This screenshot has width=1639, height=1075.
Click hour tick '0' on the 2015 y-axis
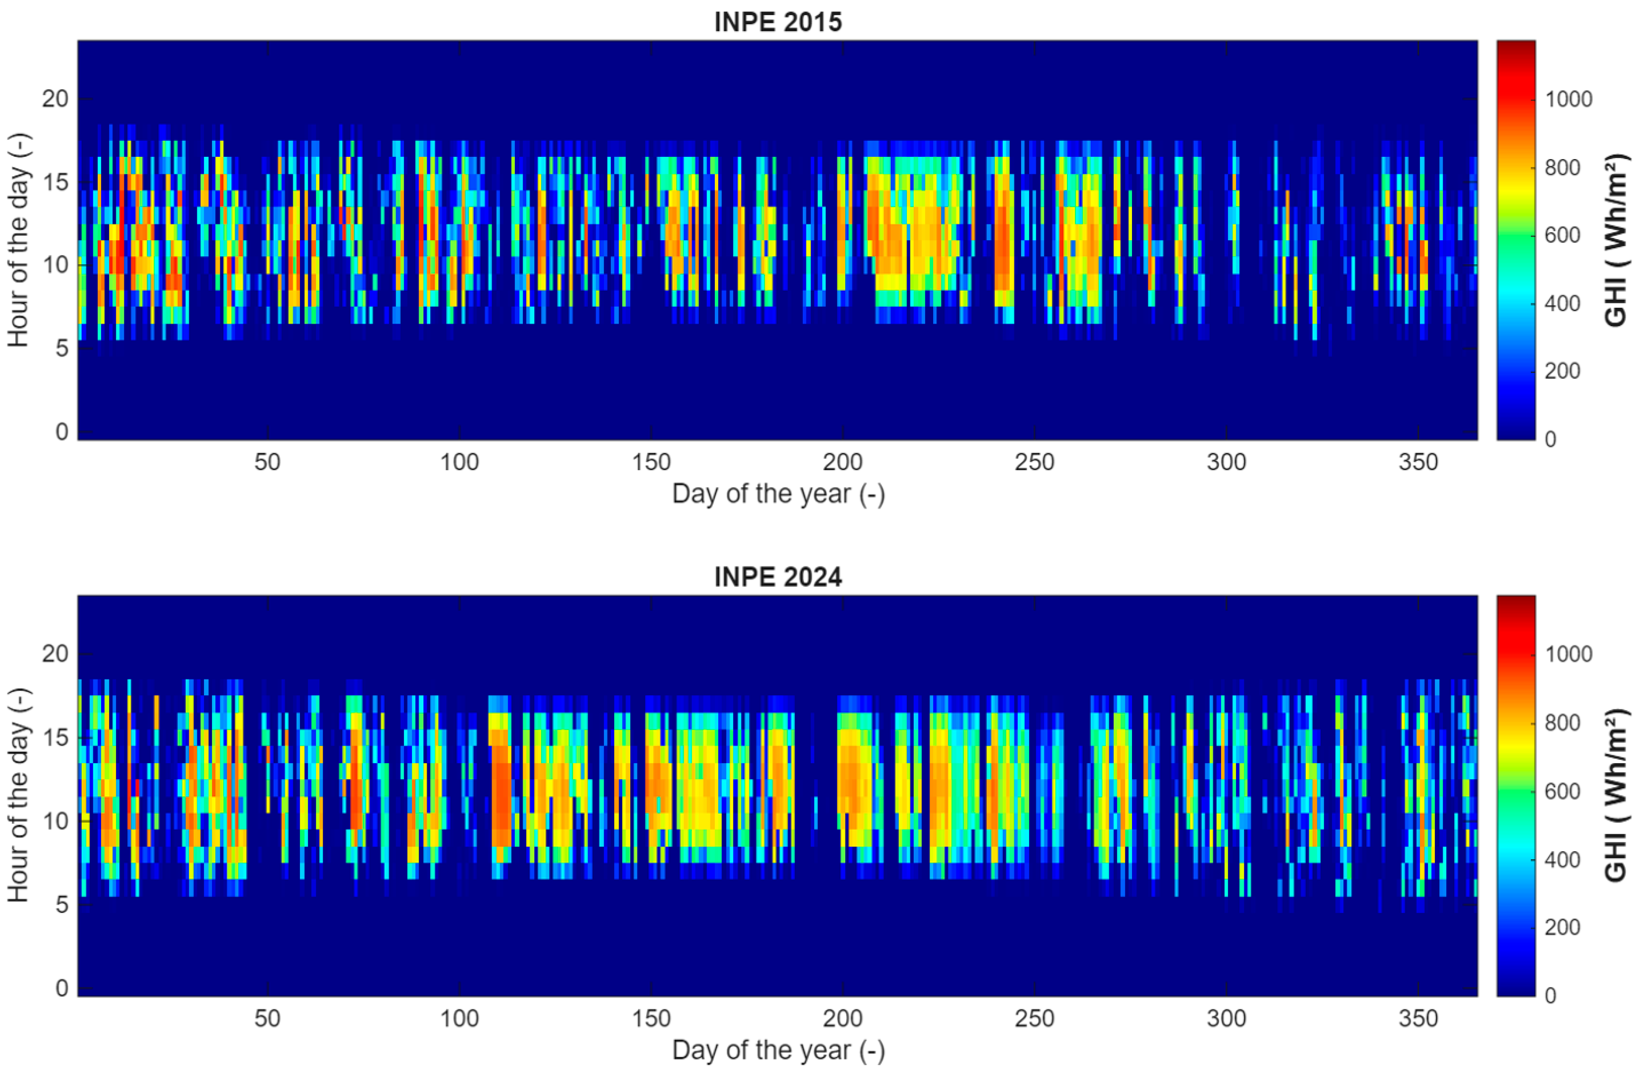point(62,432)
